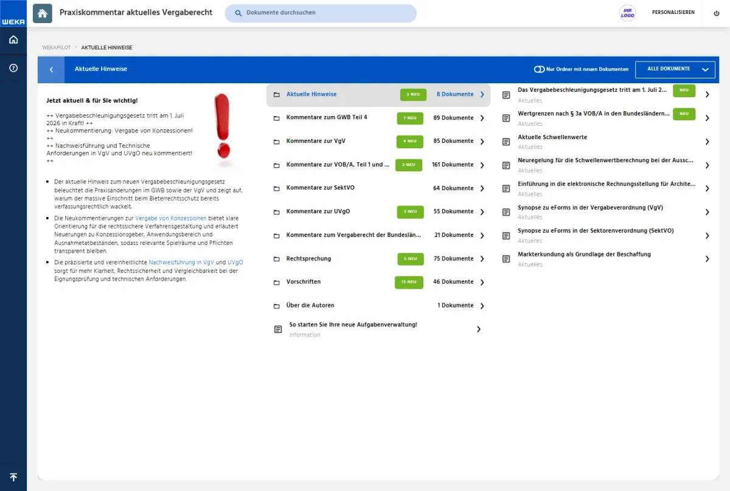Toggle 'Nur Ordner mit neuen Dokumenten' switch
Image resolution: width=730 pixels, height=491 pixels.
coord(539,69)
